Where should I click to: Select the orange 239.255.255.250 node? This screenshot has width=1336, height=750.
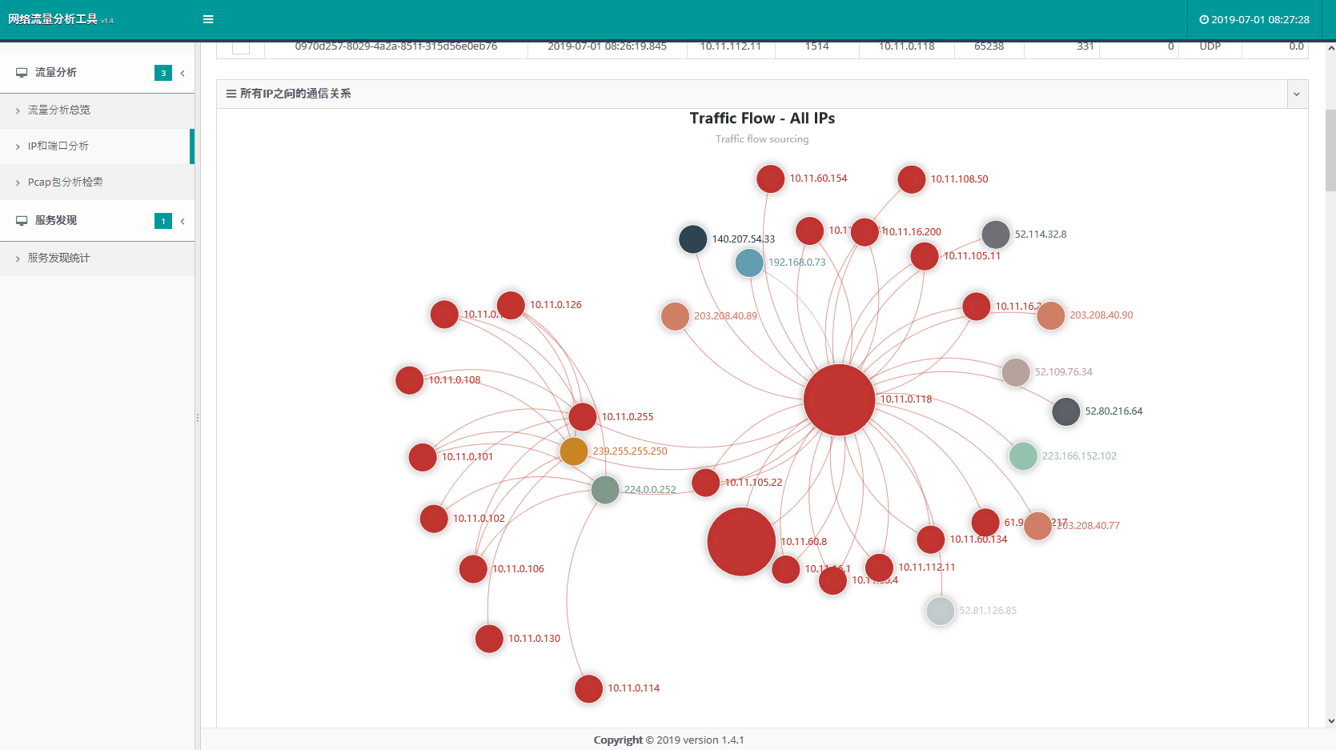[x=574, y=451]
